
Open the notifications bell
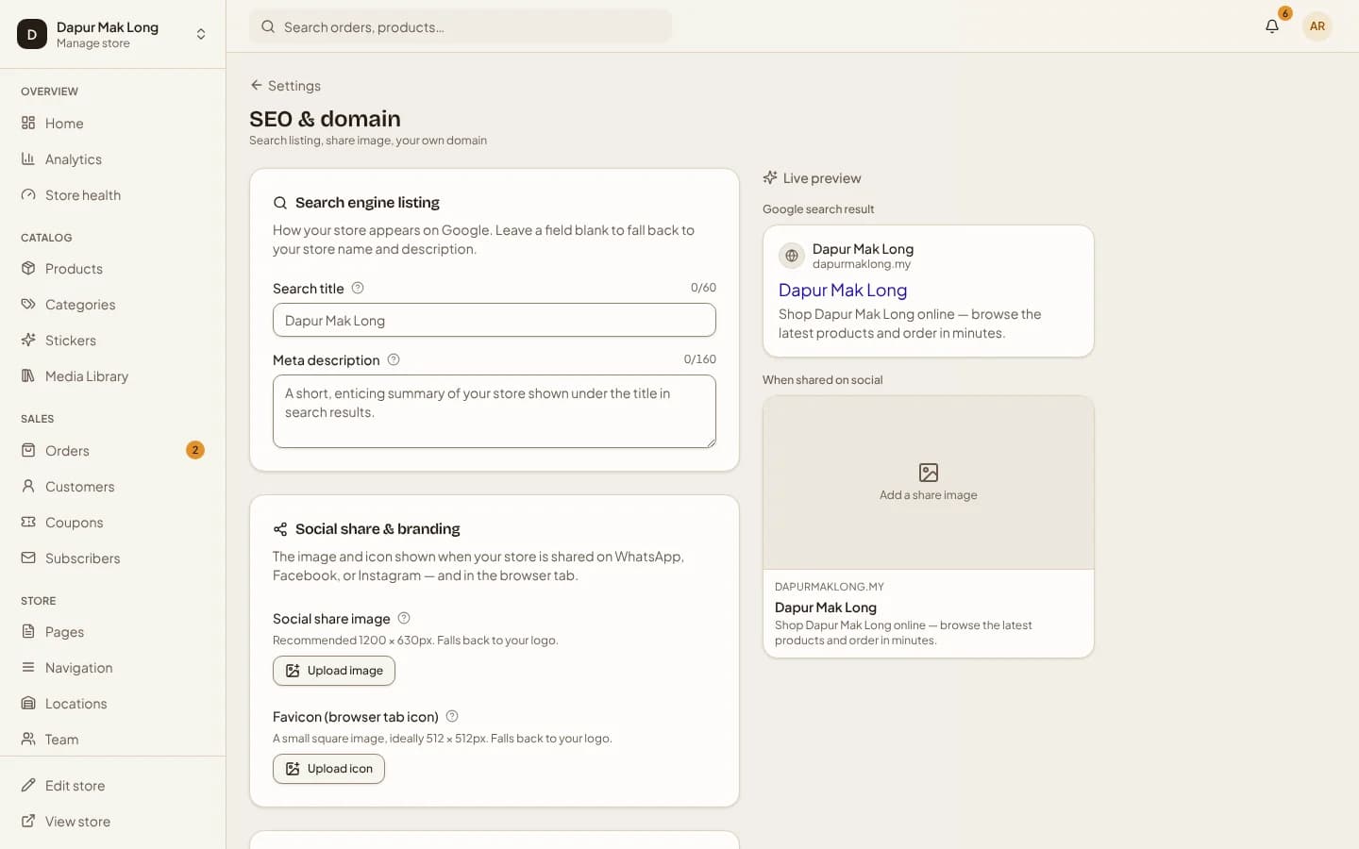1272,26
